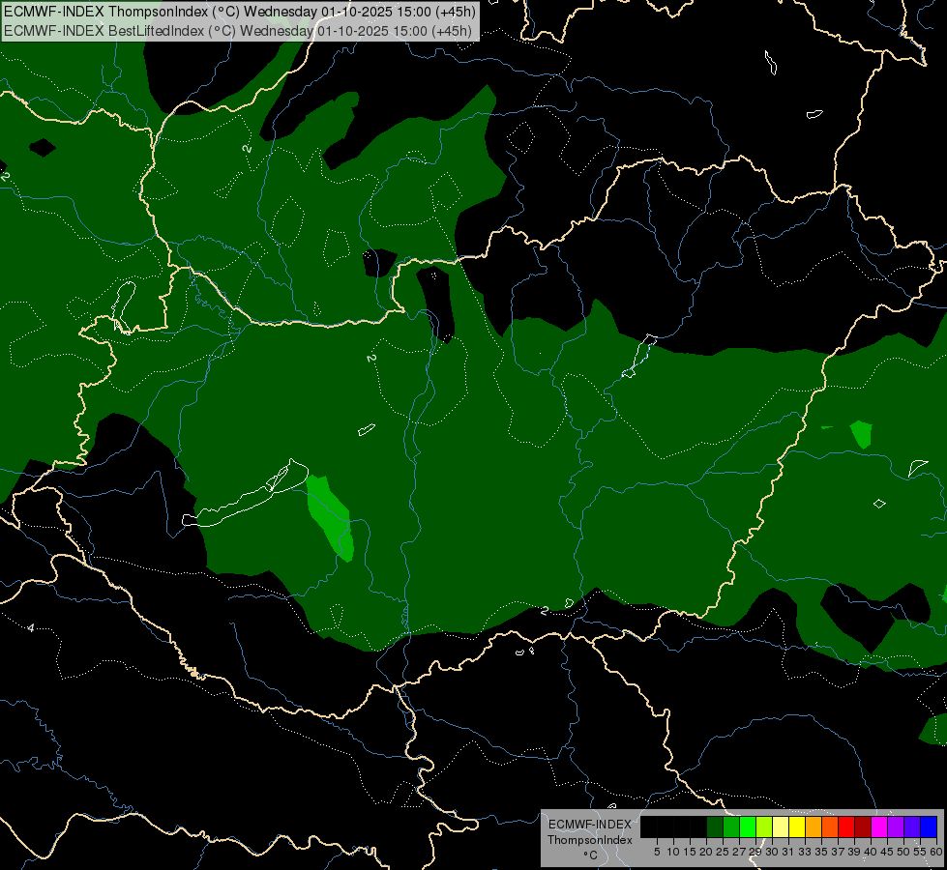Click the pure yellow 31-33 legend swatch

(x=797, y=826)
